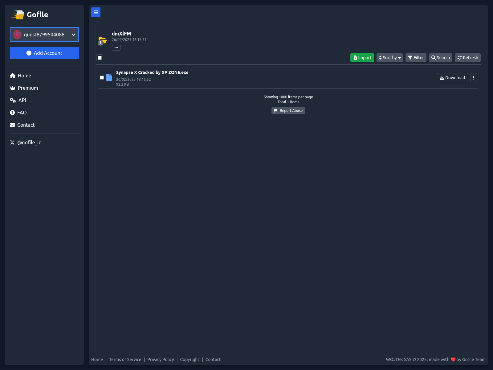Click the Total 1 items text
The width and height of the screenshot is (493, 370).
[288, 102]
